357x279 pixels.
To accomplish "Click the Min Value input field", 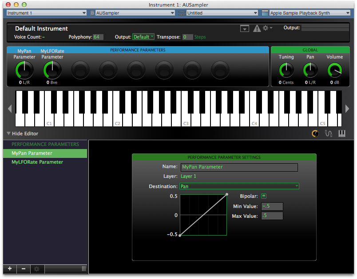I will click(272, 206).
